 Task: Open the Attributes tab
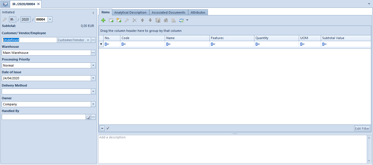click(x=198, y=12)
